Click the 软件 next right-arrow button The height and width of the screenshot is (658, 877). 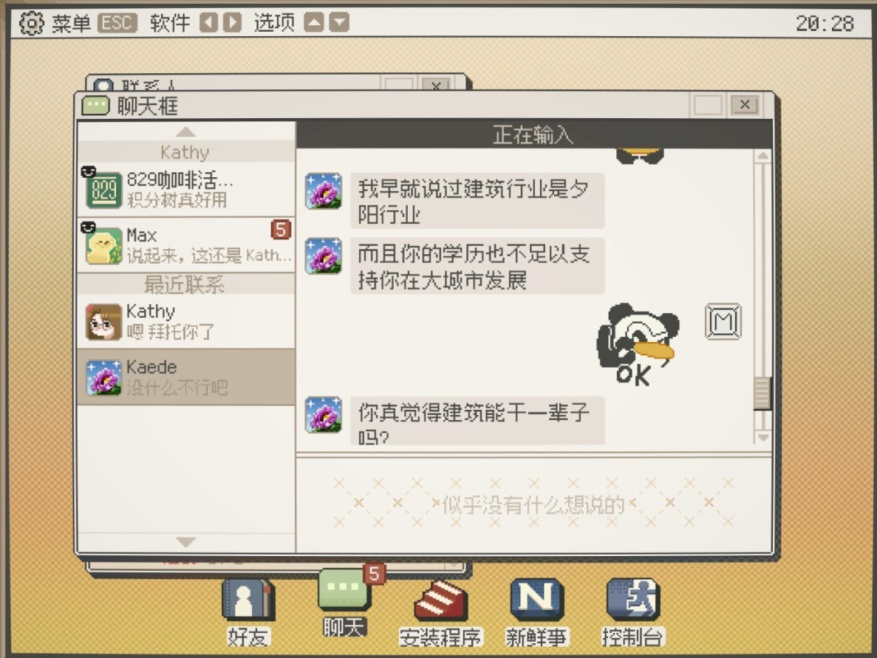[x=232, y=23]
